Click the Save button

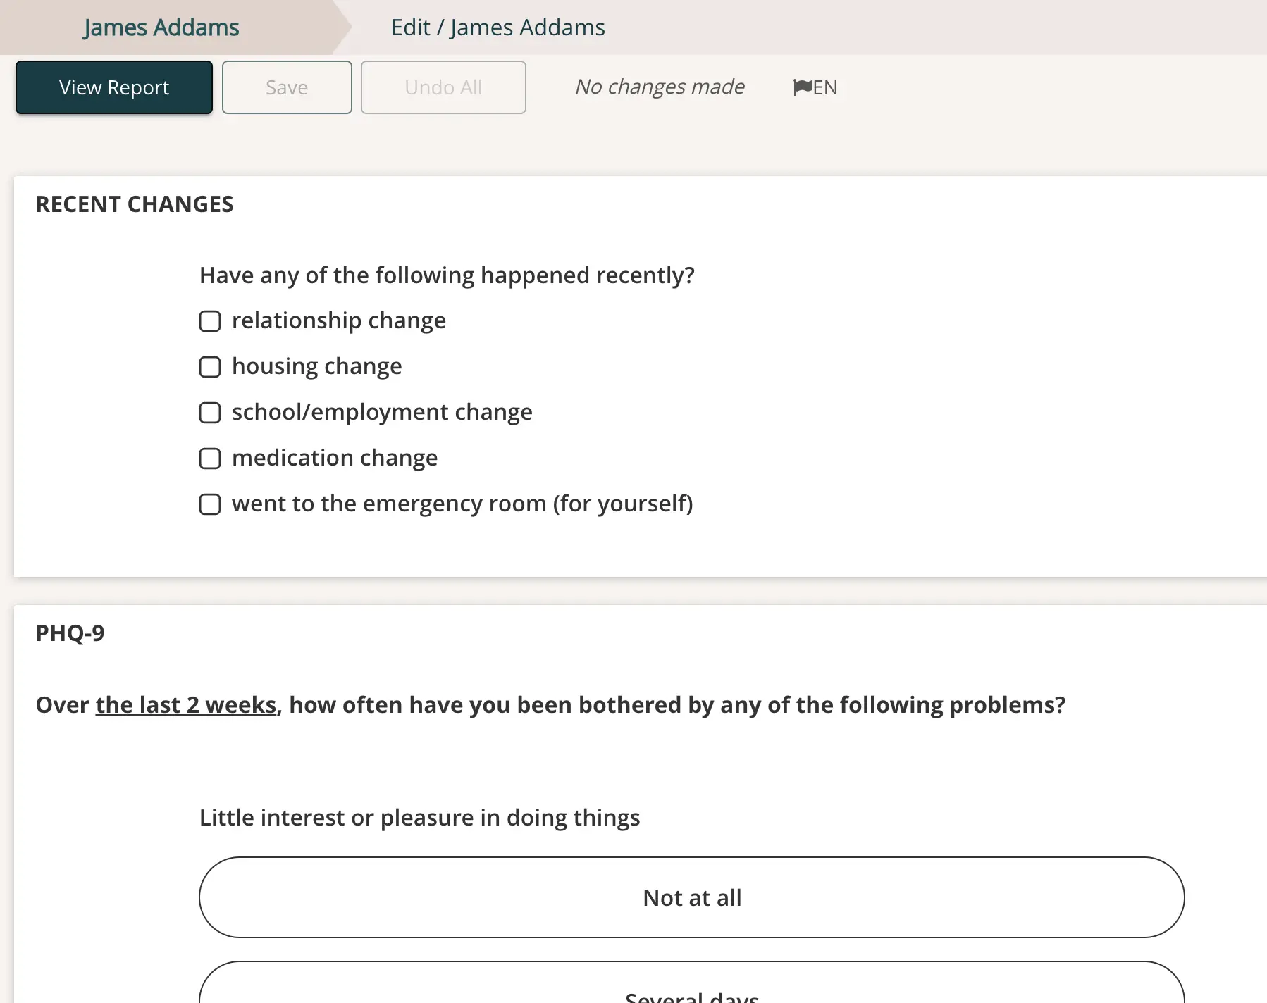pyautogui.click(x=286, y=87)
